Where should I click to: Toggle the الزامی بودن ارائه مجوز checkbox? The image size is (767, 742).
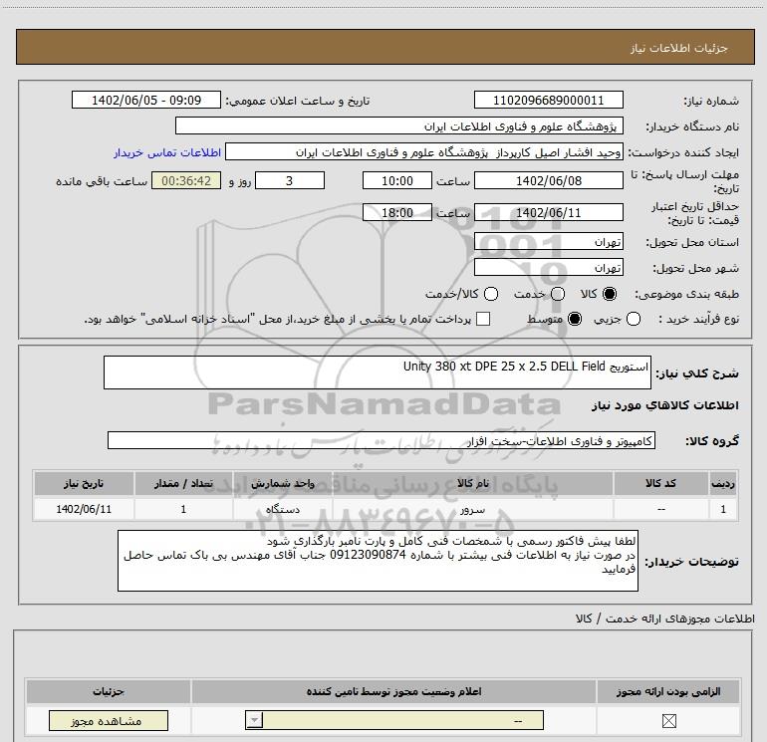[x=668, y=720]
